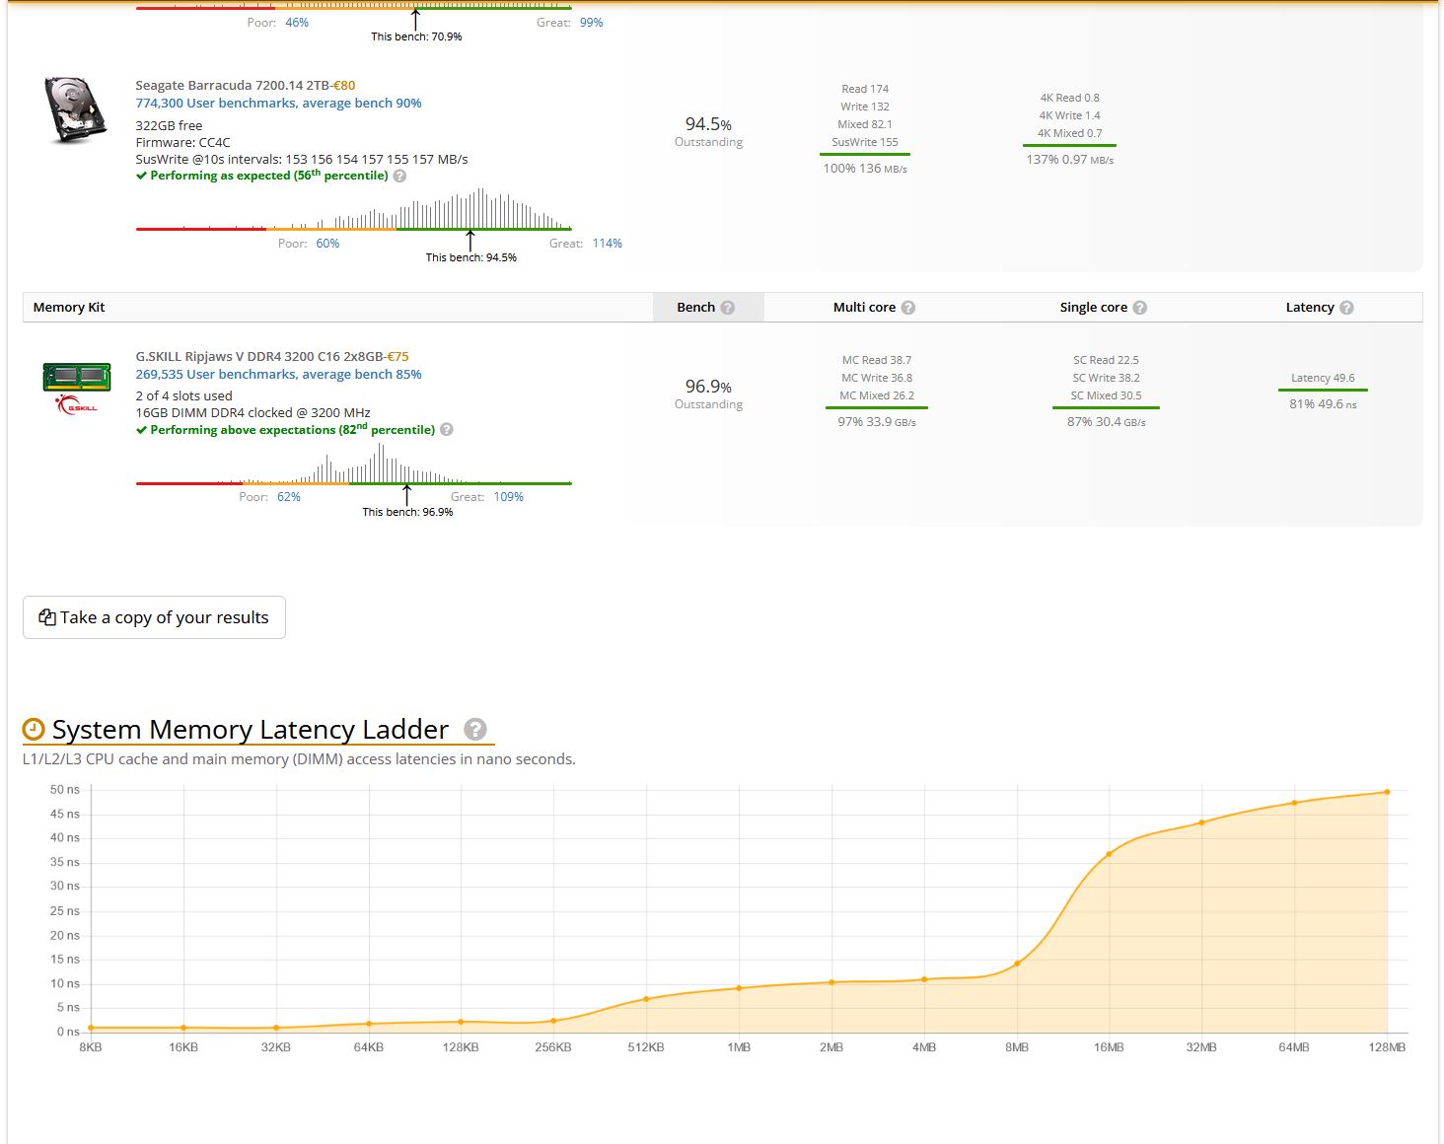Select the Bench column header

[708, 308]
